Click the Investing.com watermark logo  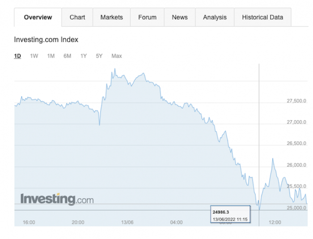pos(57,198)
